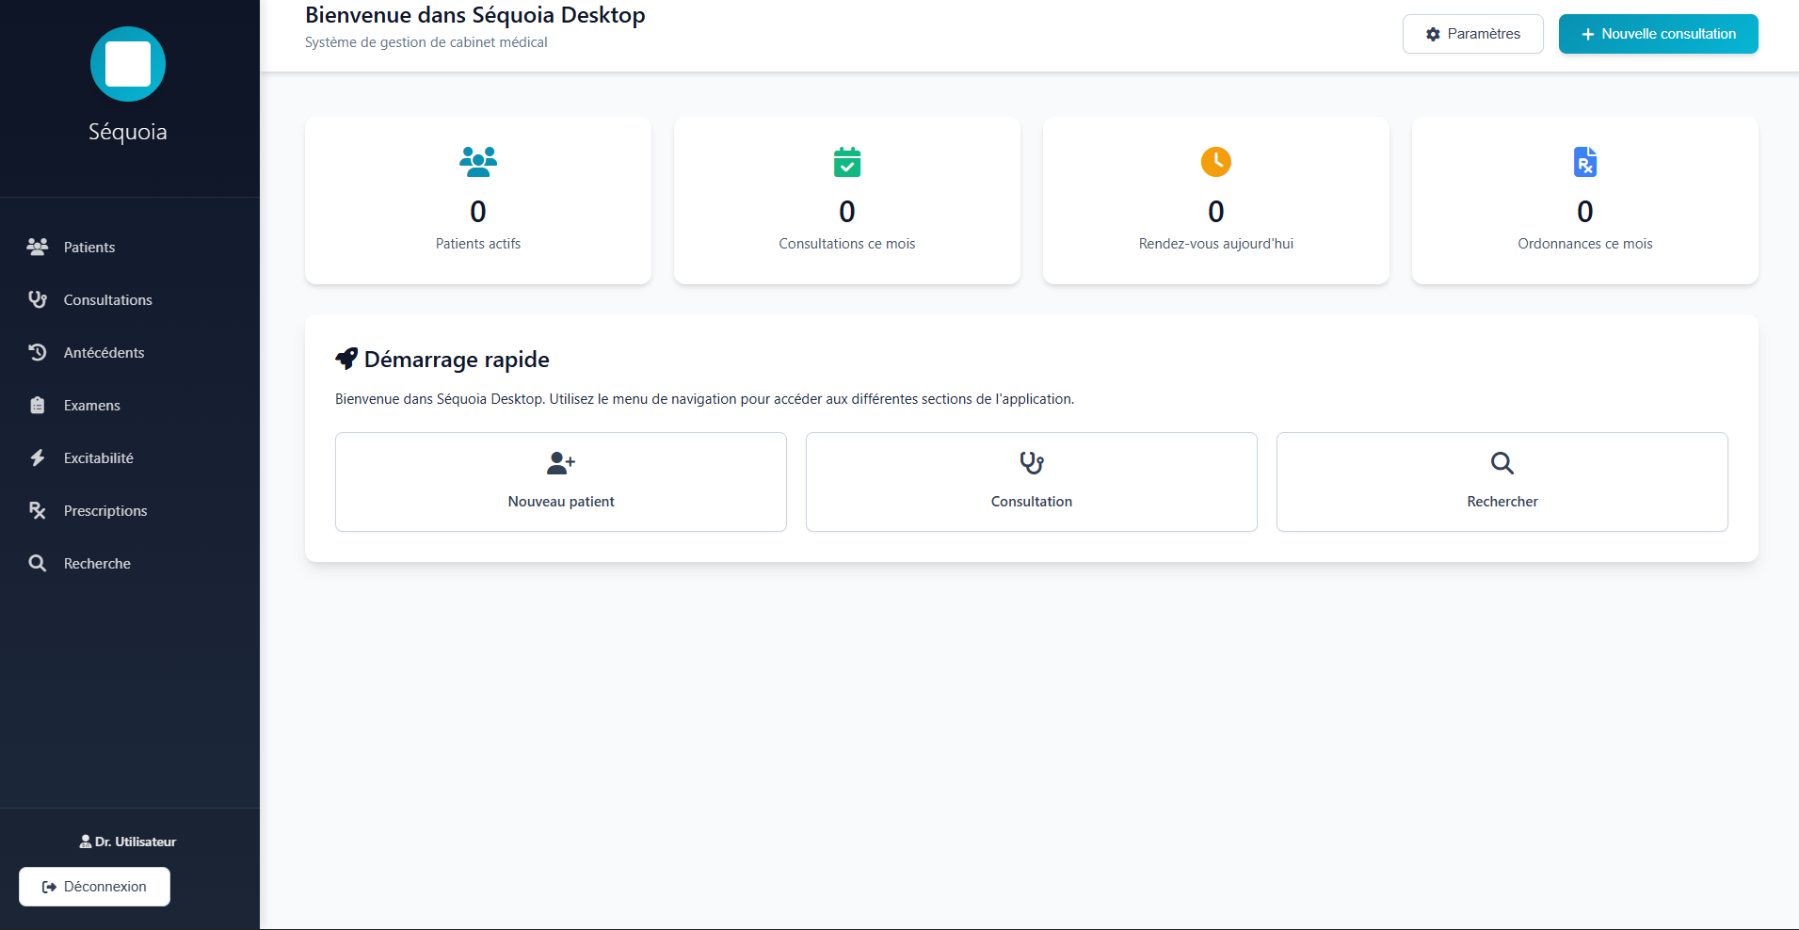Click the add-user icon in Nouveau patient

click(561, 463)
